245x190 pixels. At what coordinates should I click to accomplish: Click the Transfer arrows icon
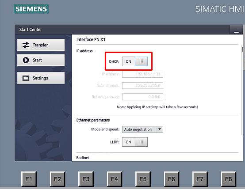pyautogui.click(x=26, y=45)
